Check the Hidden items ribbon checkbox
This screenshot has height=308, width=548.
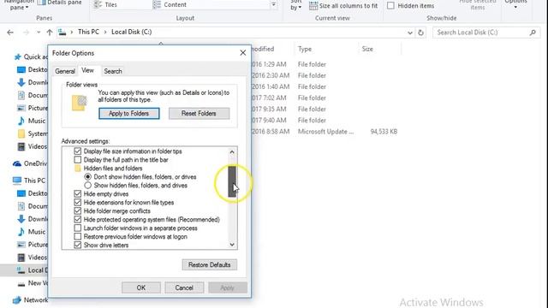point(390,6)
